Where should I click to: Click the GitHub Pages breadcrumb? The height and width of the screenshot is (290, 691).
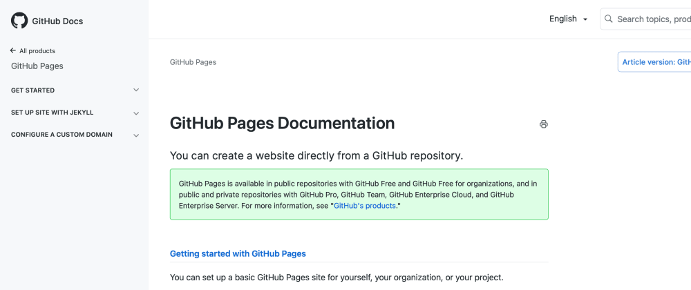pos(193,62)
